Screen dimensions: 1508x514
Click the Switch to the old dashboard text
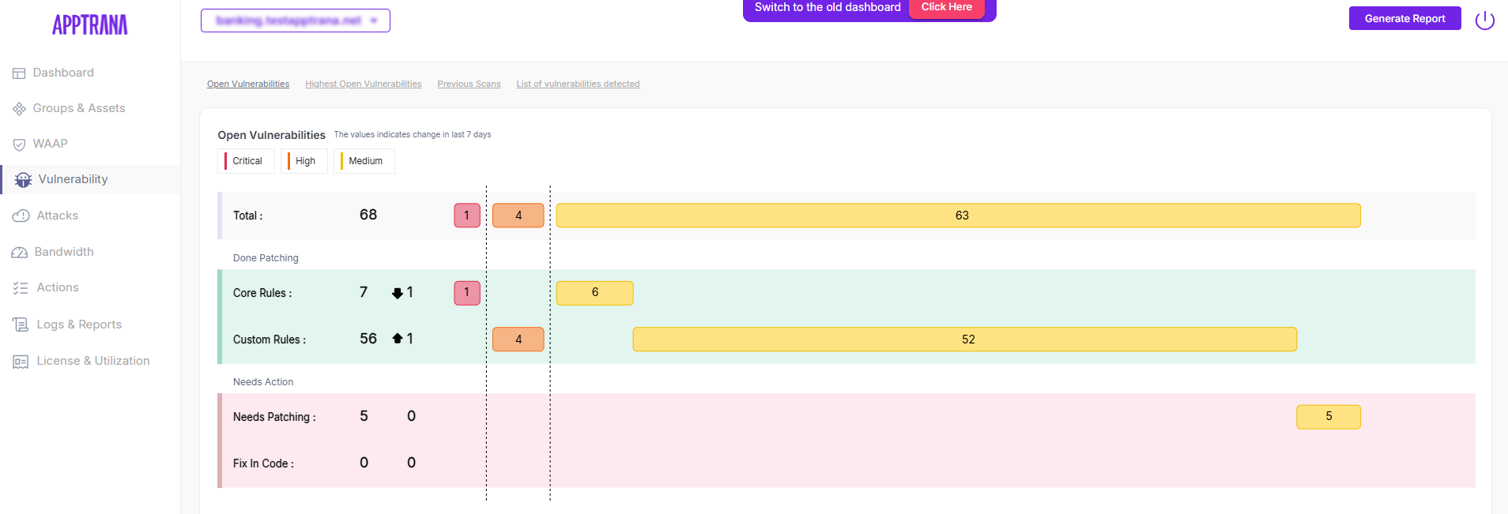click(828, 7)
